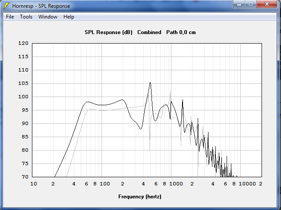Click the 1000 label on frequency axis
This screenshot has width=281, height=210.
(176, 184)
